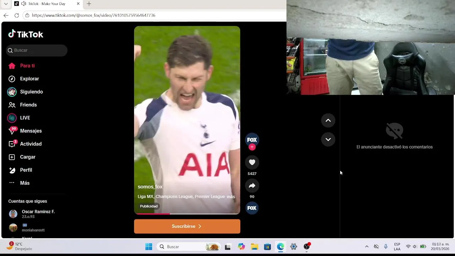Expand the video caption with más
The image size is (455, 256).
[x=231, y=197]
